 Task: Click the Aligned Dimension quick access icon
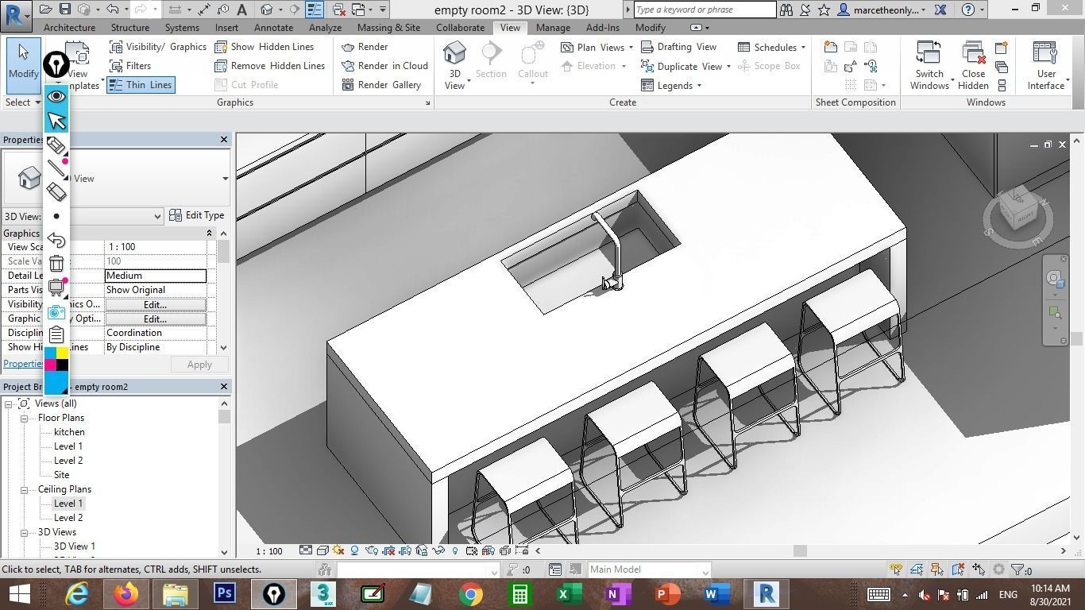pyautogui.click(x=205, y=10)
